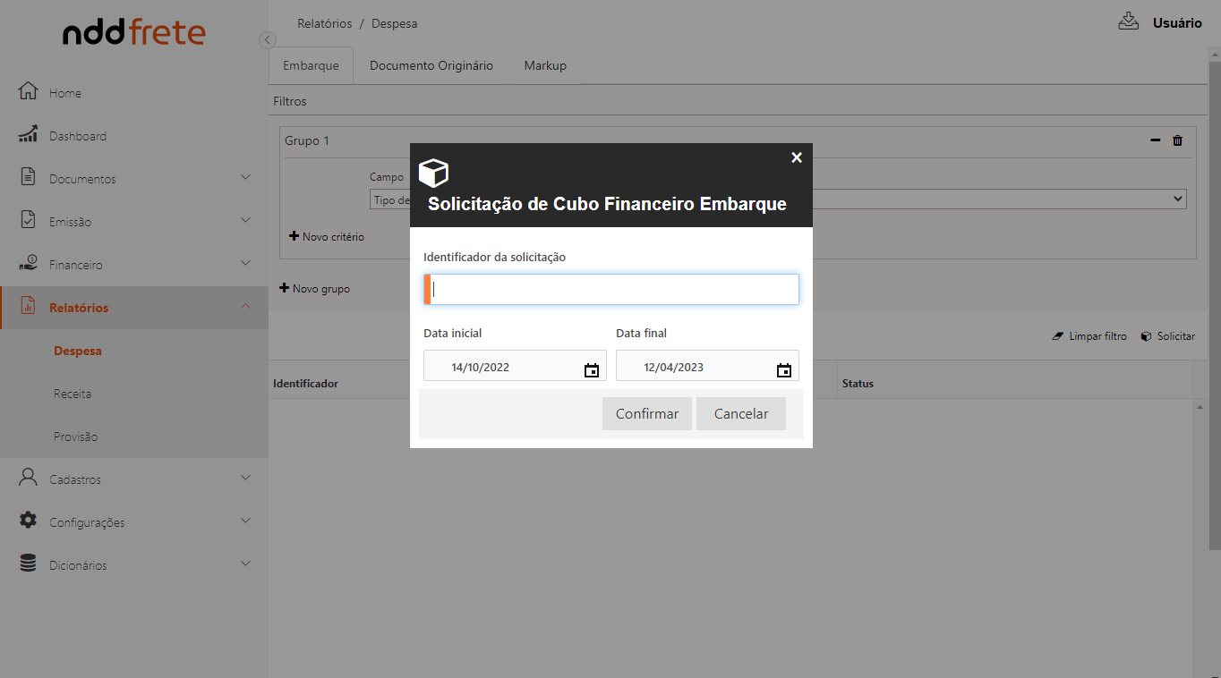The width and height of the screenshot is (1221, 678).
Task: Open the Data final calendar picker
Action: click(x=783, y=369)
